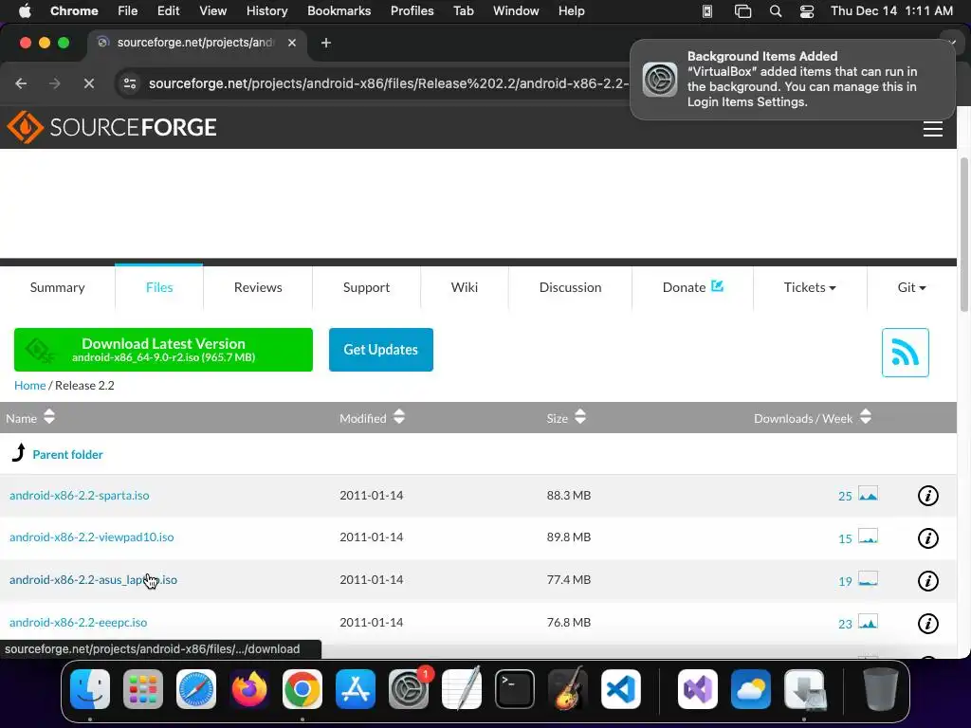Screen dimensions: 971x728
Task: Click the 2011-01-14 date for eeepc.iso
Action: (371, 622)
